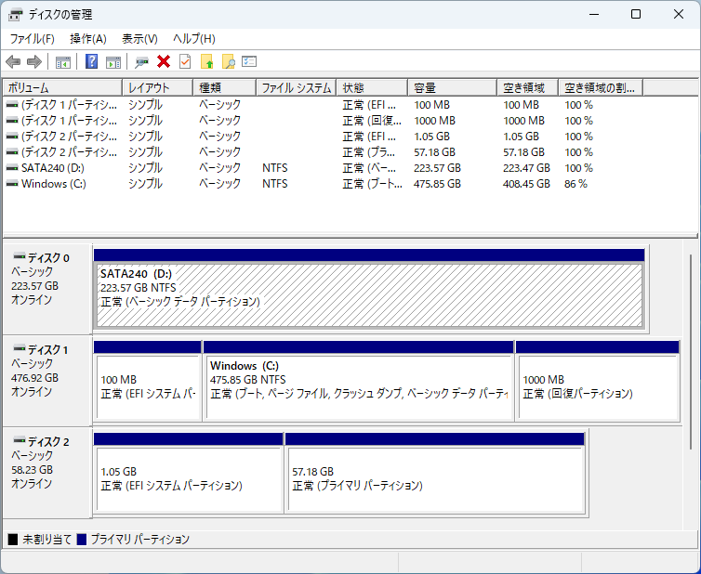
Task: Click the ディスク 0 disk label panel
Action: (47, 289)
